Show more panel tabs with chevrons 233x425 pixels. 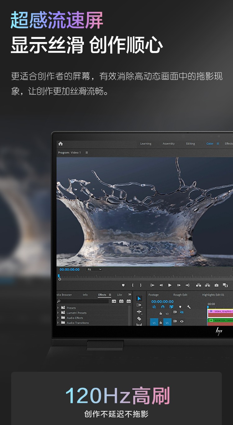pos(130,295)
